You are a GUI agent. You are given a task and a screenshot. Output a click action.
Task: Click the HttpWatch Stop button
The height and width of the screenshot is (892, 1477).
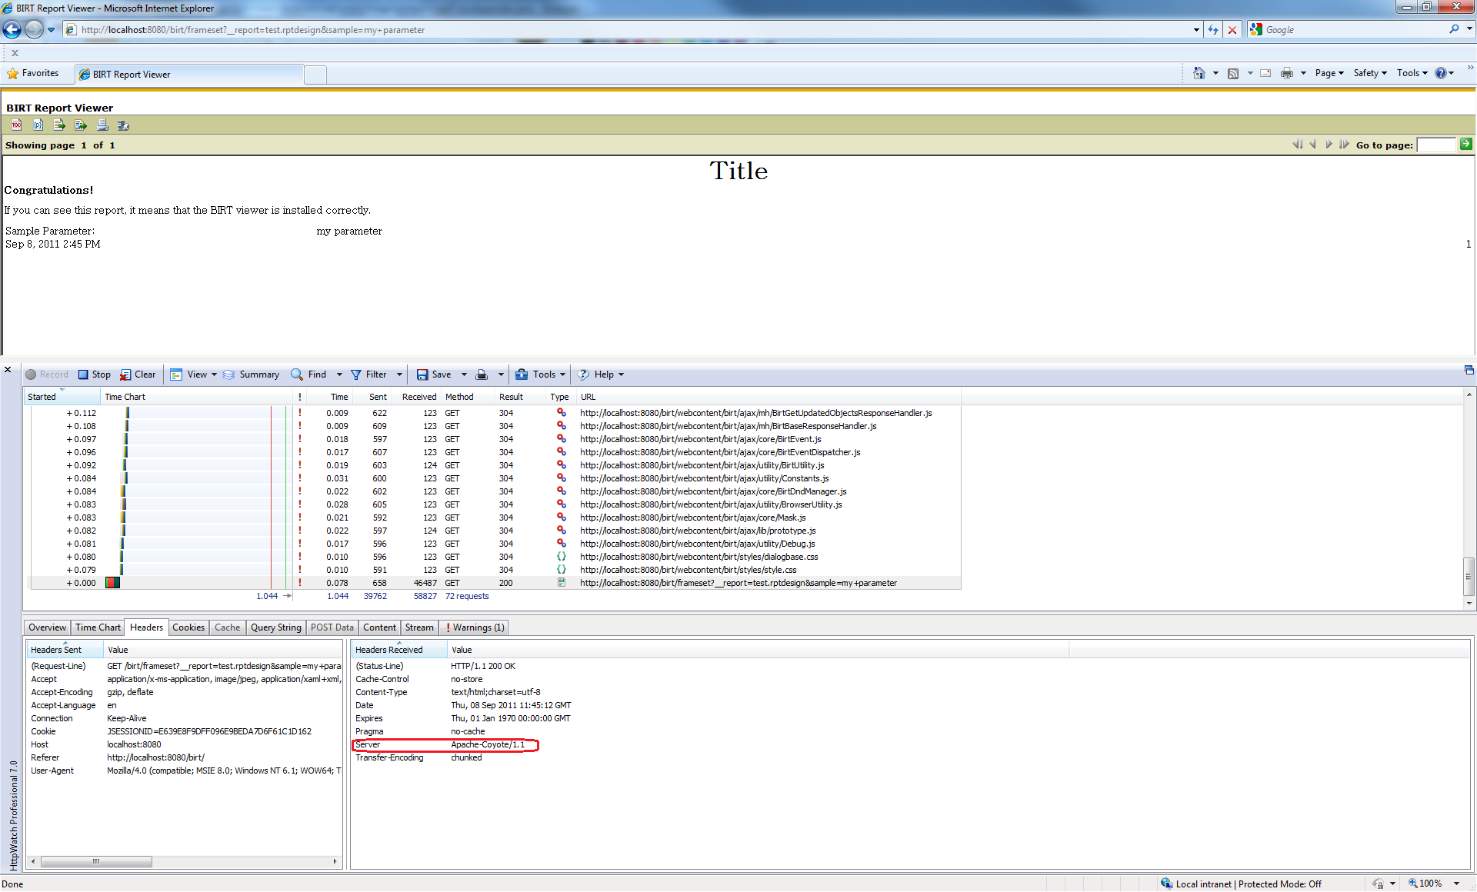94,374
